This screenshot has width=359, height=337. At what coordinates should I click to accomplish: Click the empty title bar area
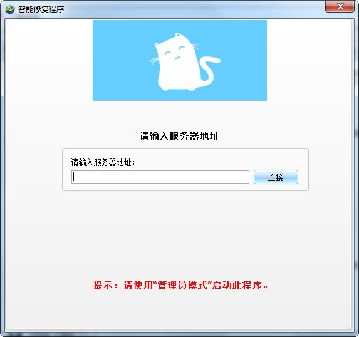click(x=195, y=9)
